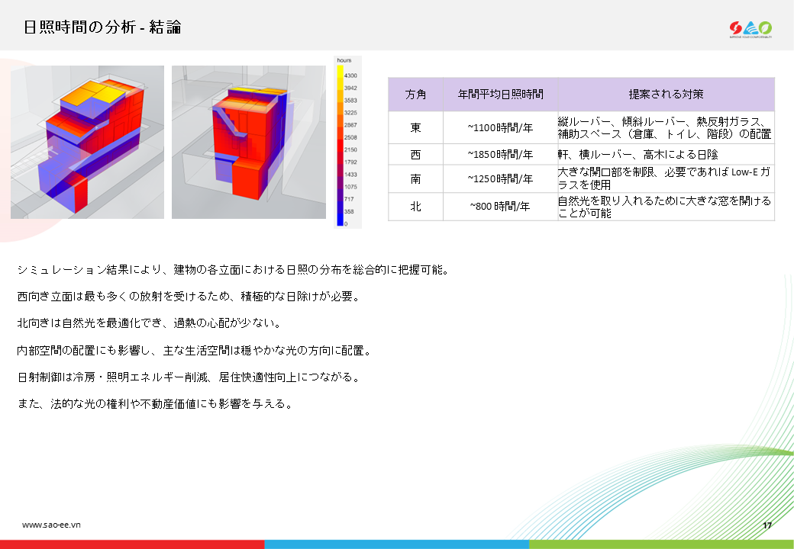Click the '東' direction cell
The width and height of the screenshot is (794, 549).
click(416, 128)
